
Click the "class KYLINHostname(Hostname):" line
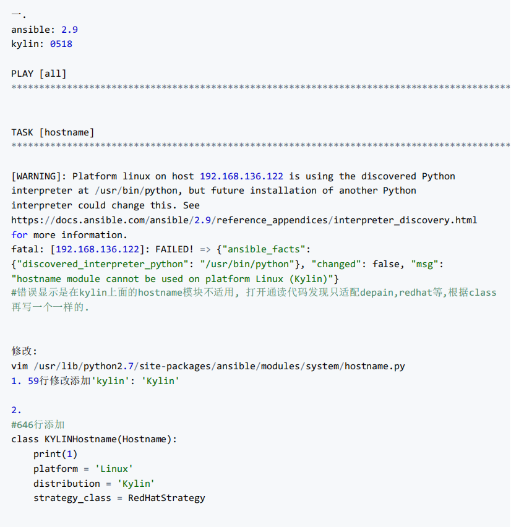coord(94,439)
